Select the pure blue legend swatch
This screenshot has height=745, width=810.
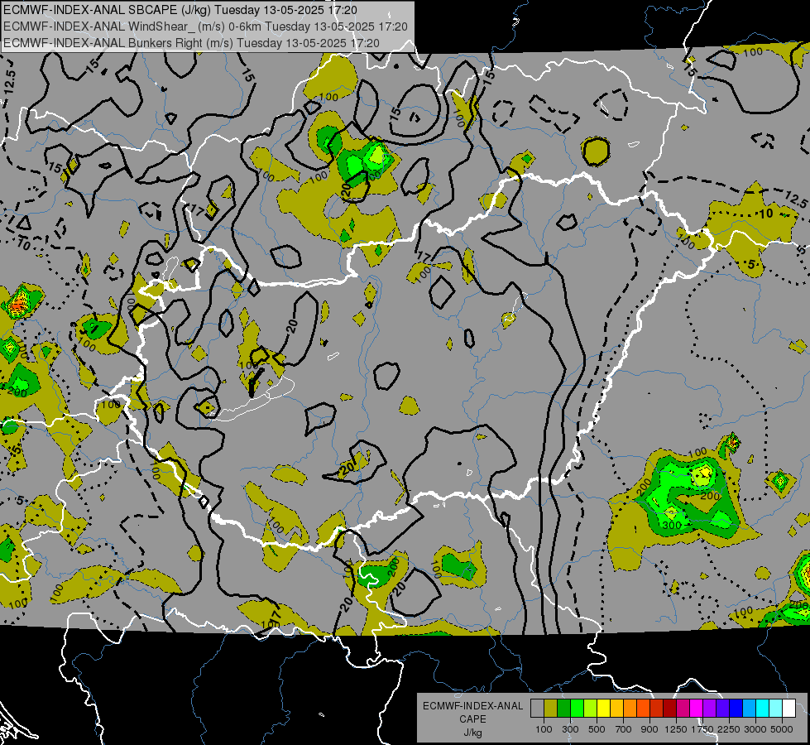[736, 709]
